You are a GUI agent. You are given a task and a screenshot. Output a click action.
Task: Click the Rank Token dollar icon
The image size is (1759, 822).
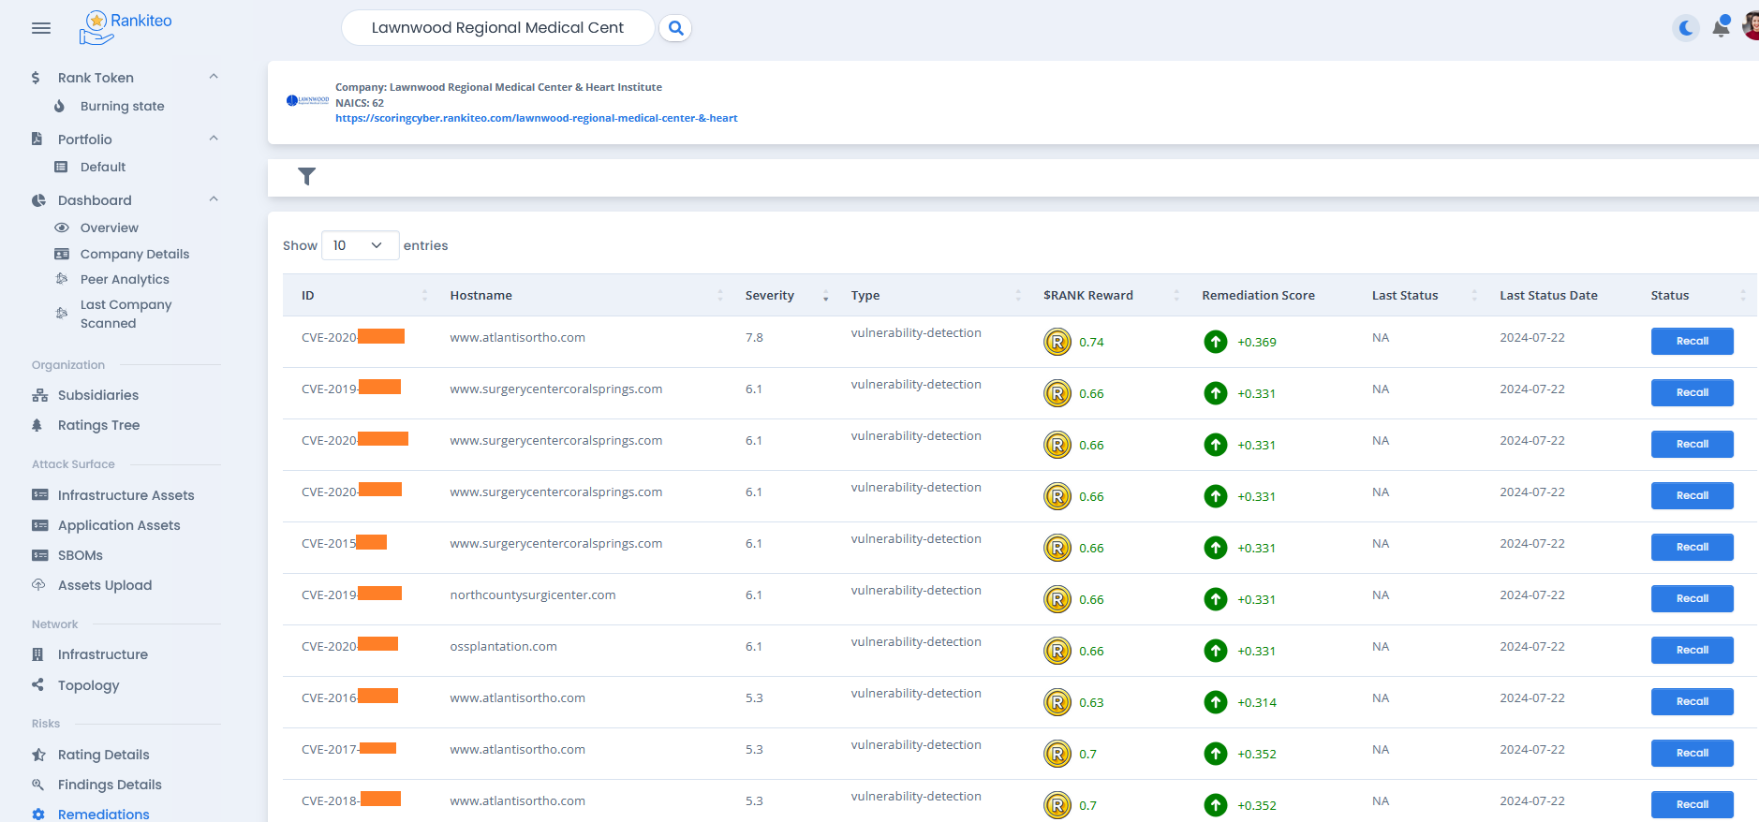pos(36,78)
